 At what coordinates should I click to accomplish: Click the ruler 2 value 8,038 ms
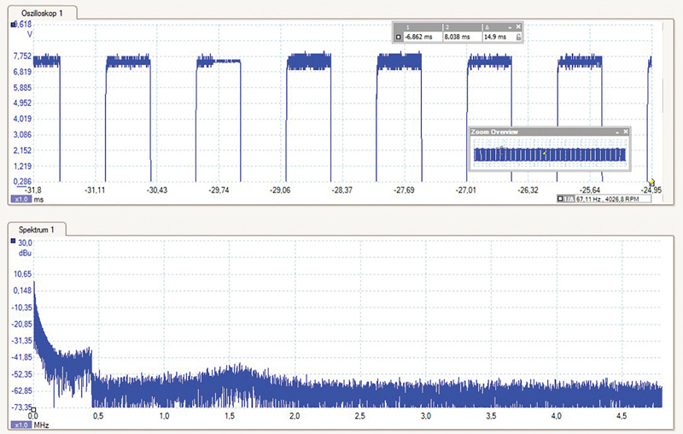458,37
